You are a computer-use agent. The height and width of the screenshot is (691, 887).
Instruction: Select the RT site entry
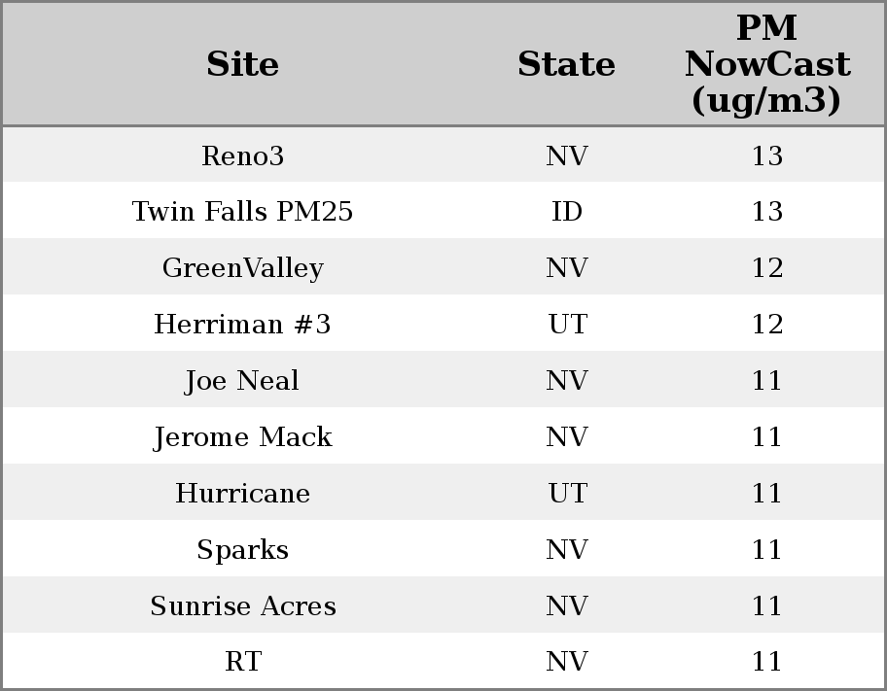[242, 662]
